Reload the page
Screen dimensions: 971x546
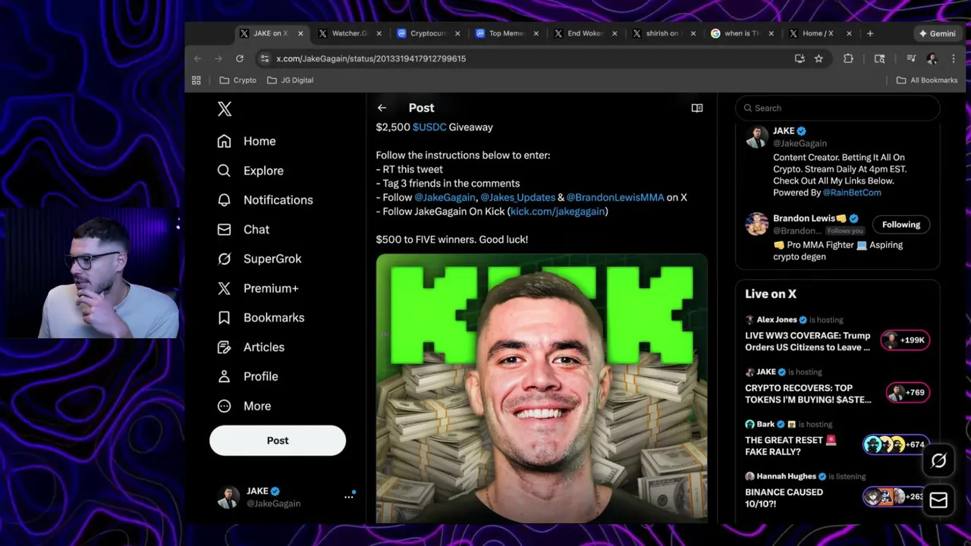tap(240, 58)
